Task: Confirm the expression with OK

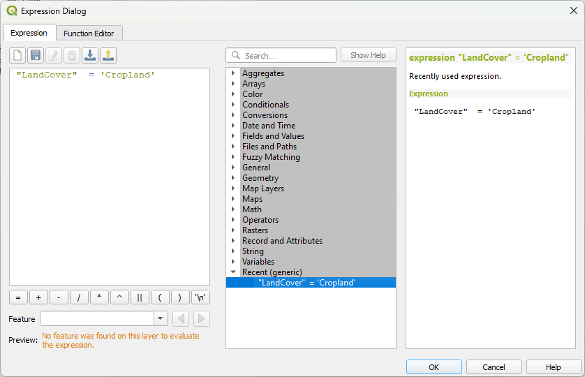Action: point(434,367)
